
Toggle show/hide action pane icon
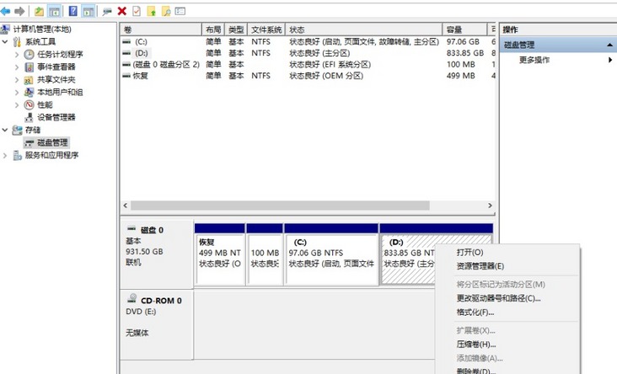[89, 12]
